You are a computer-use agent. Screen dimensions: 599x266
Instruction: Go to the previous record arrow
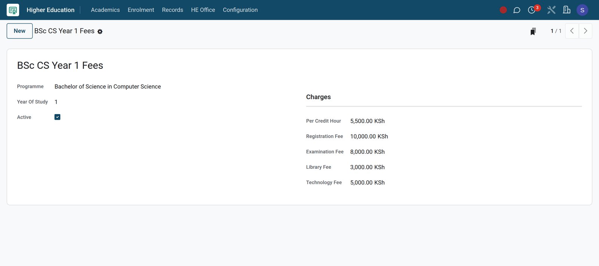coord(572,31)
